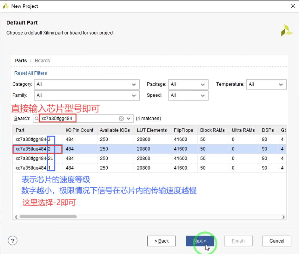Open the Package dropdown
299x254 pixels.
coord(188,84)
